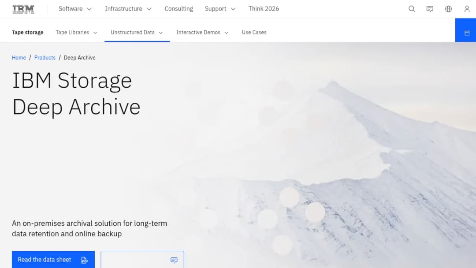Expand the Unstructured Data chevron
Viewport: 476px width, 268px height.
coord(160,33)
